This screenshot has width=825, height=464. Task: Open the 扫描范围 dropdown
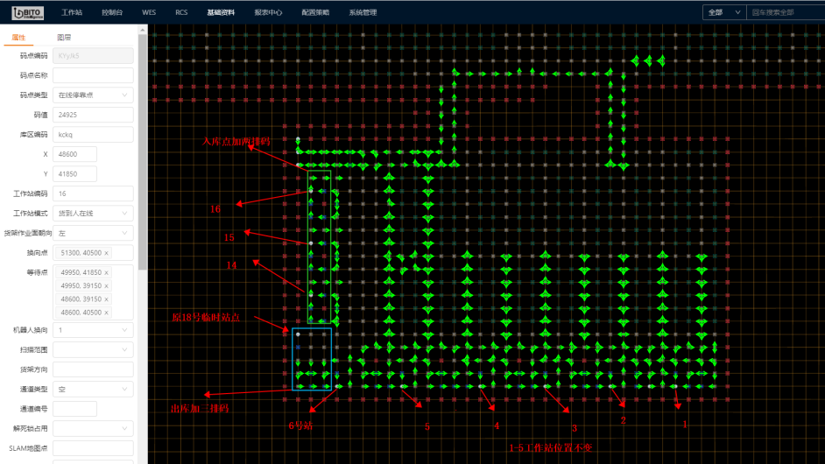(x=93, y=350)
